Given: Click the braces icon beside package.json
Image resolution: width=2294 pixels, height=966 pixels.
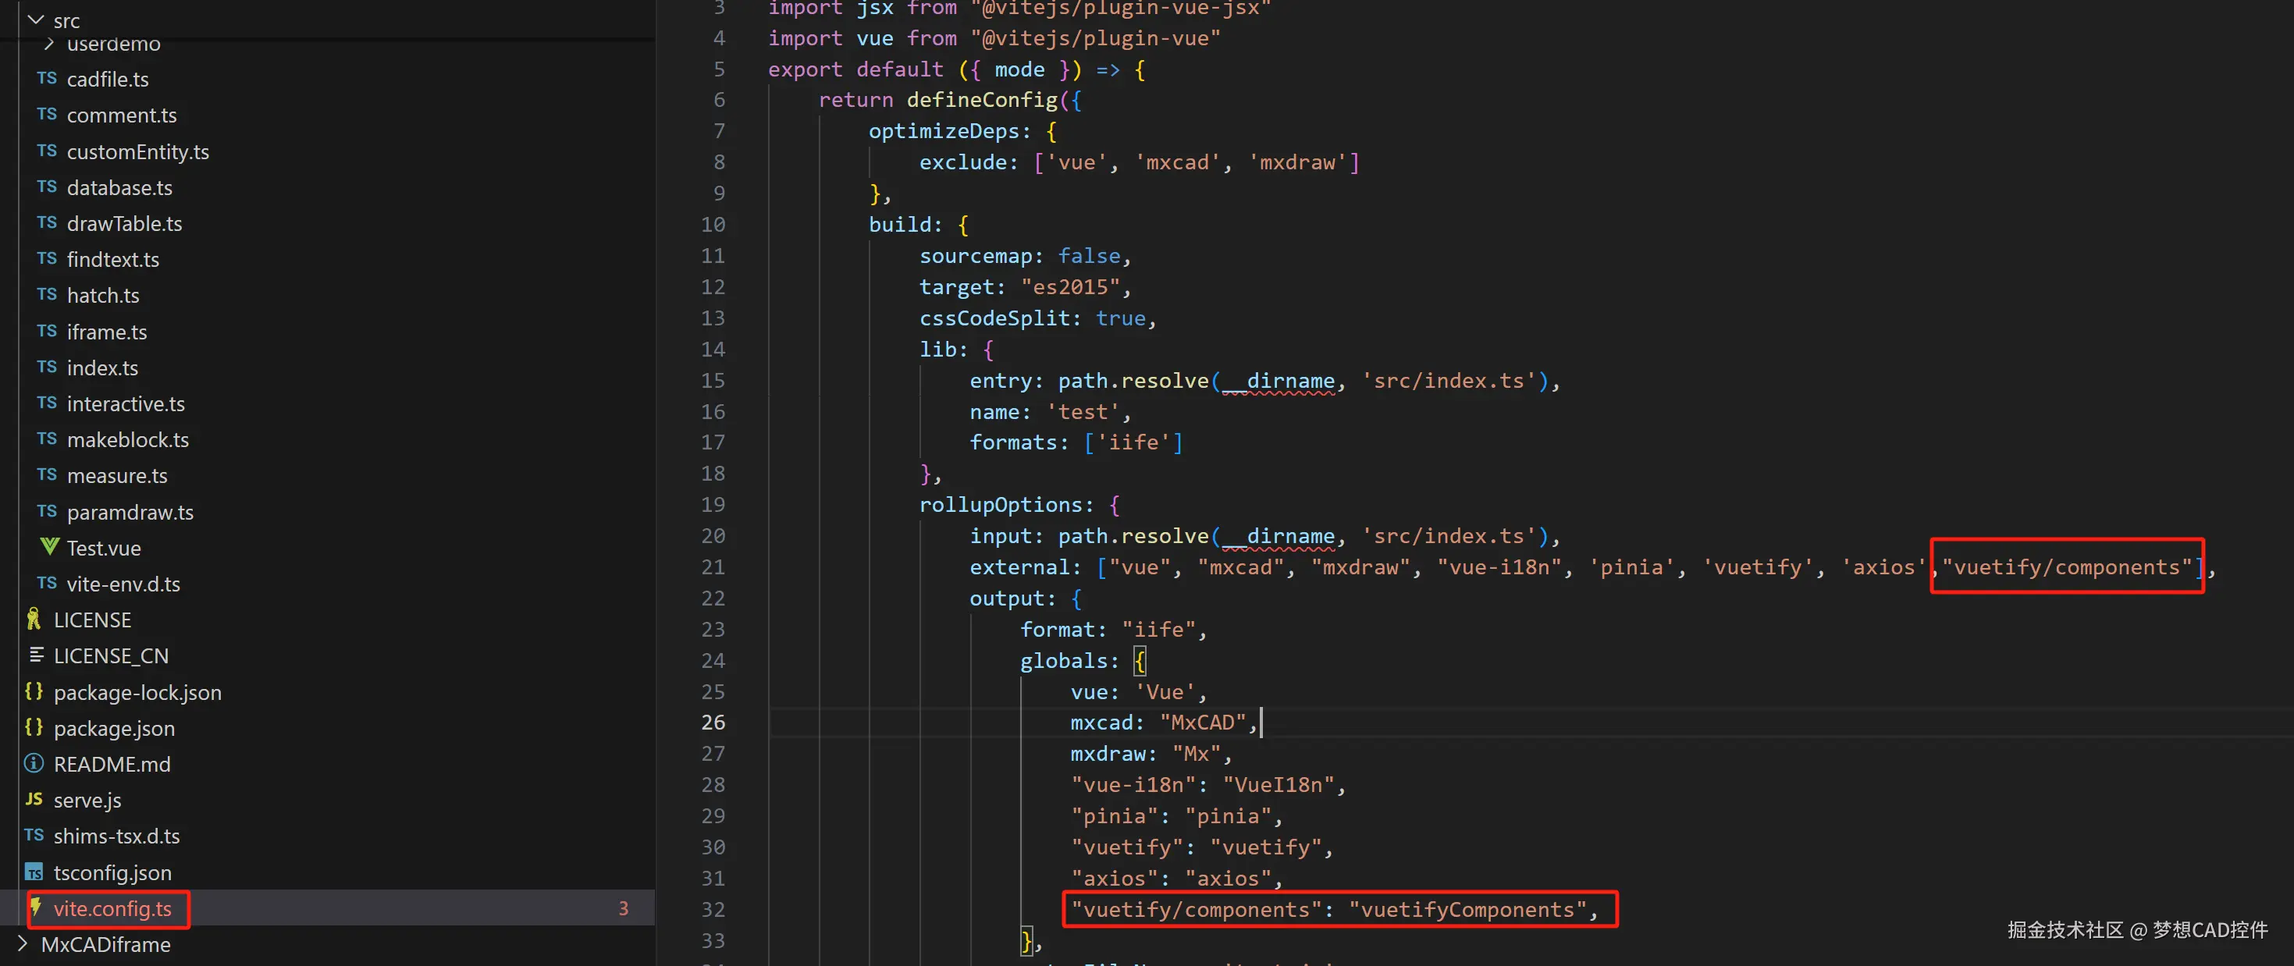Looking at the screenshot, I should [34, 727].
